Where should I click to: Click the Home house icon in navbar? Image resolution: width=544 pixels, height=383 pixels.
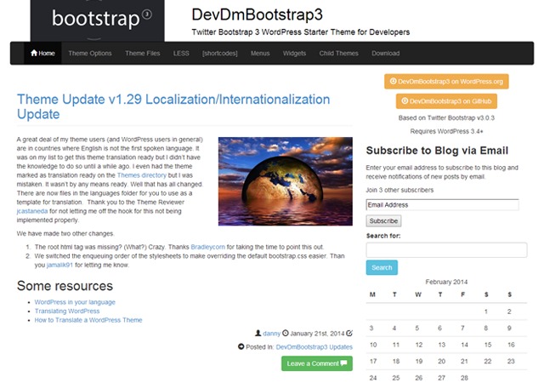(x=34, y=53)
